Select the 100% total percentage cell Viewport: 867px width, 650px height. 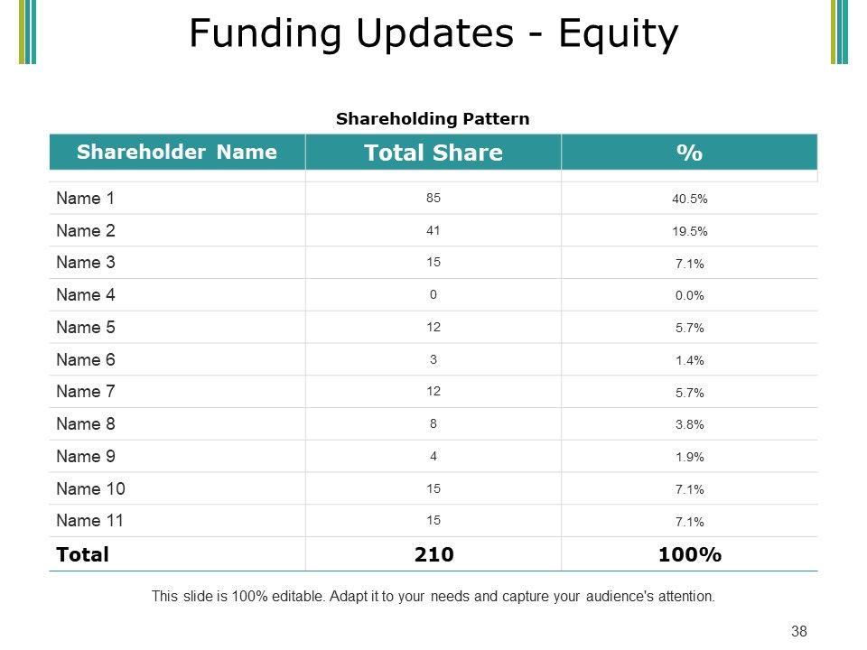click(x=689, y=554)
